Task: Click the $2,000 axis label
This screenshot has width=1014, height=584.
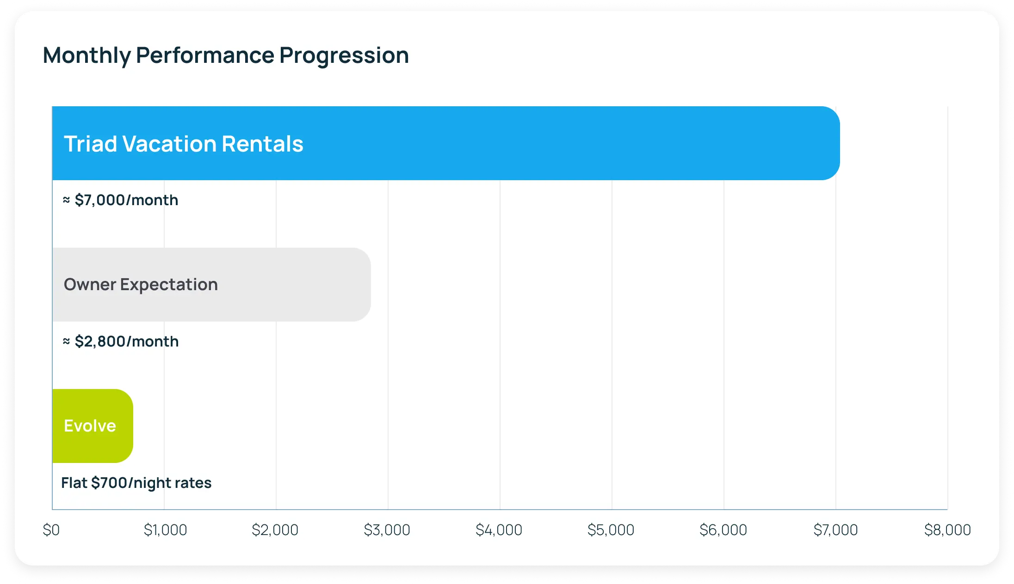Action: [275, 530]
